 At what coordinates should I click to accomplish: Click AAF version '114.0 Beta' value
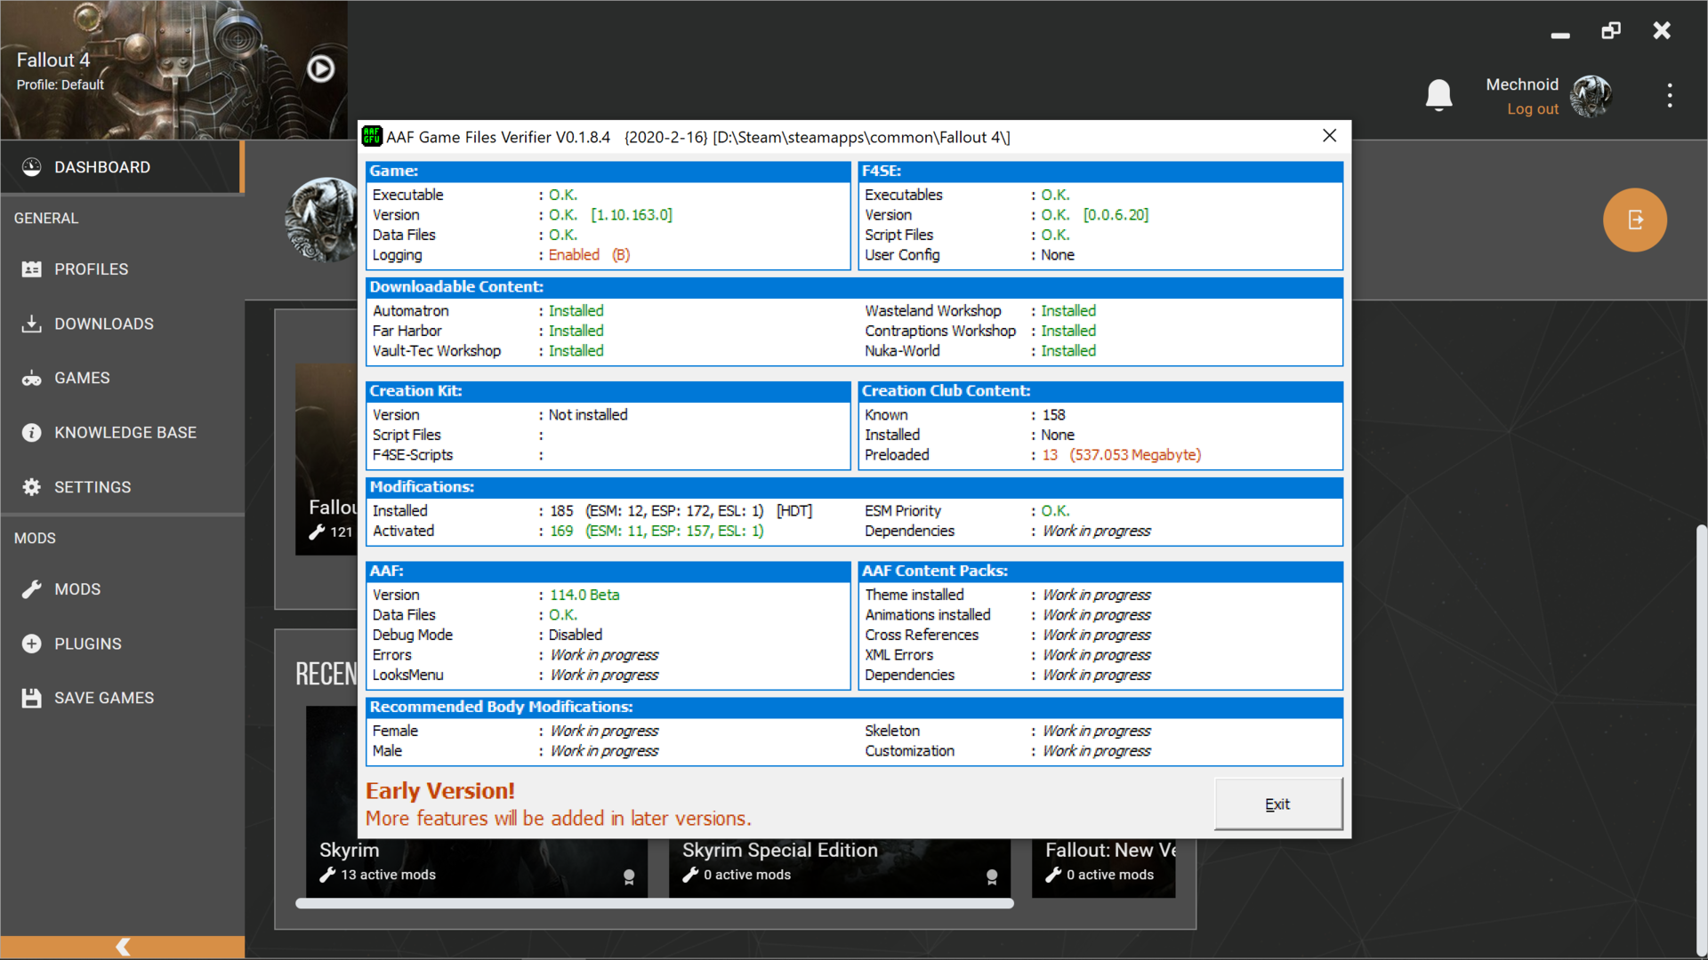[584, 595]
